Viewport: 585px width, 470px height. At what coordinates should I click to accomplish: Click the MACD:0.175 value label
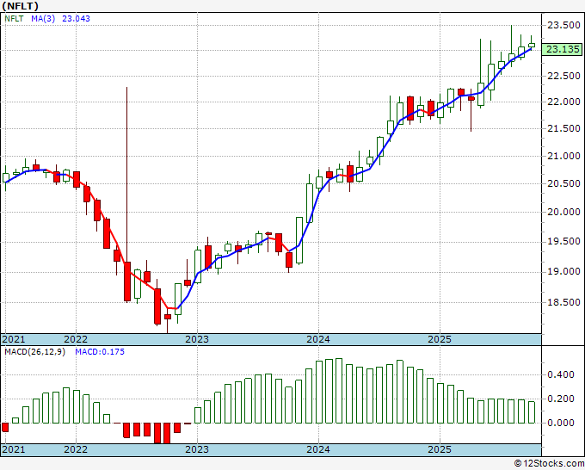100,352
